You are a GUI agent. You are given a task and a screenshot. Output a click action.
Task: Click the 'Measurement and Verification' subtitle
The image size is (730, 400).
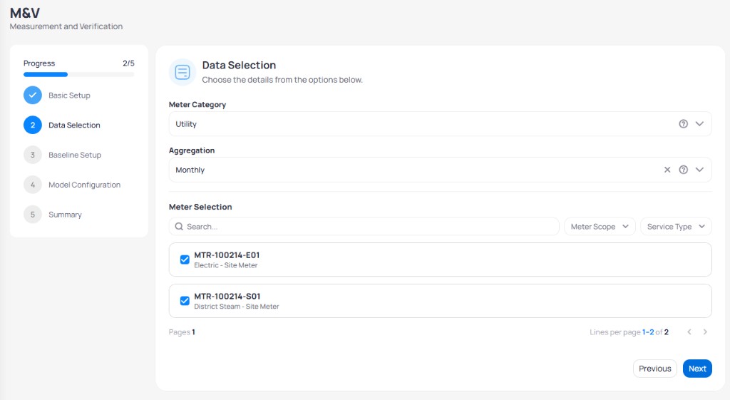tap(66, 26)
